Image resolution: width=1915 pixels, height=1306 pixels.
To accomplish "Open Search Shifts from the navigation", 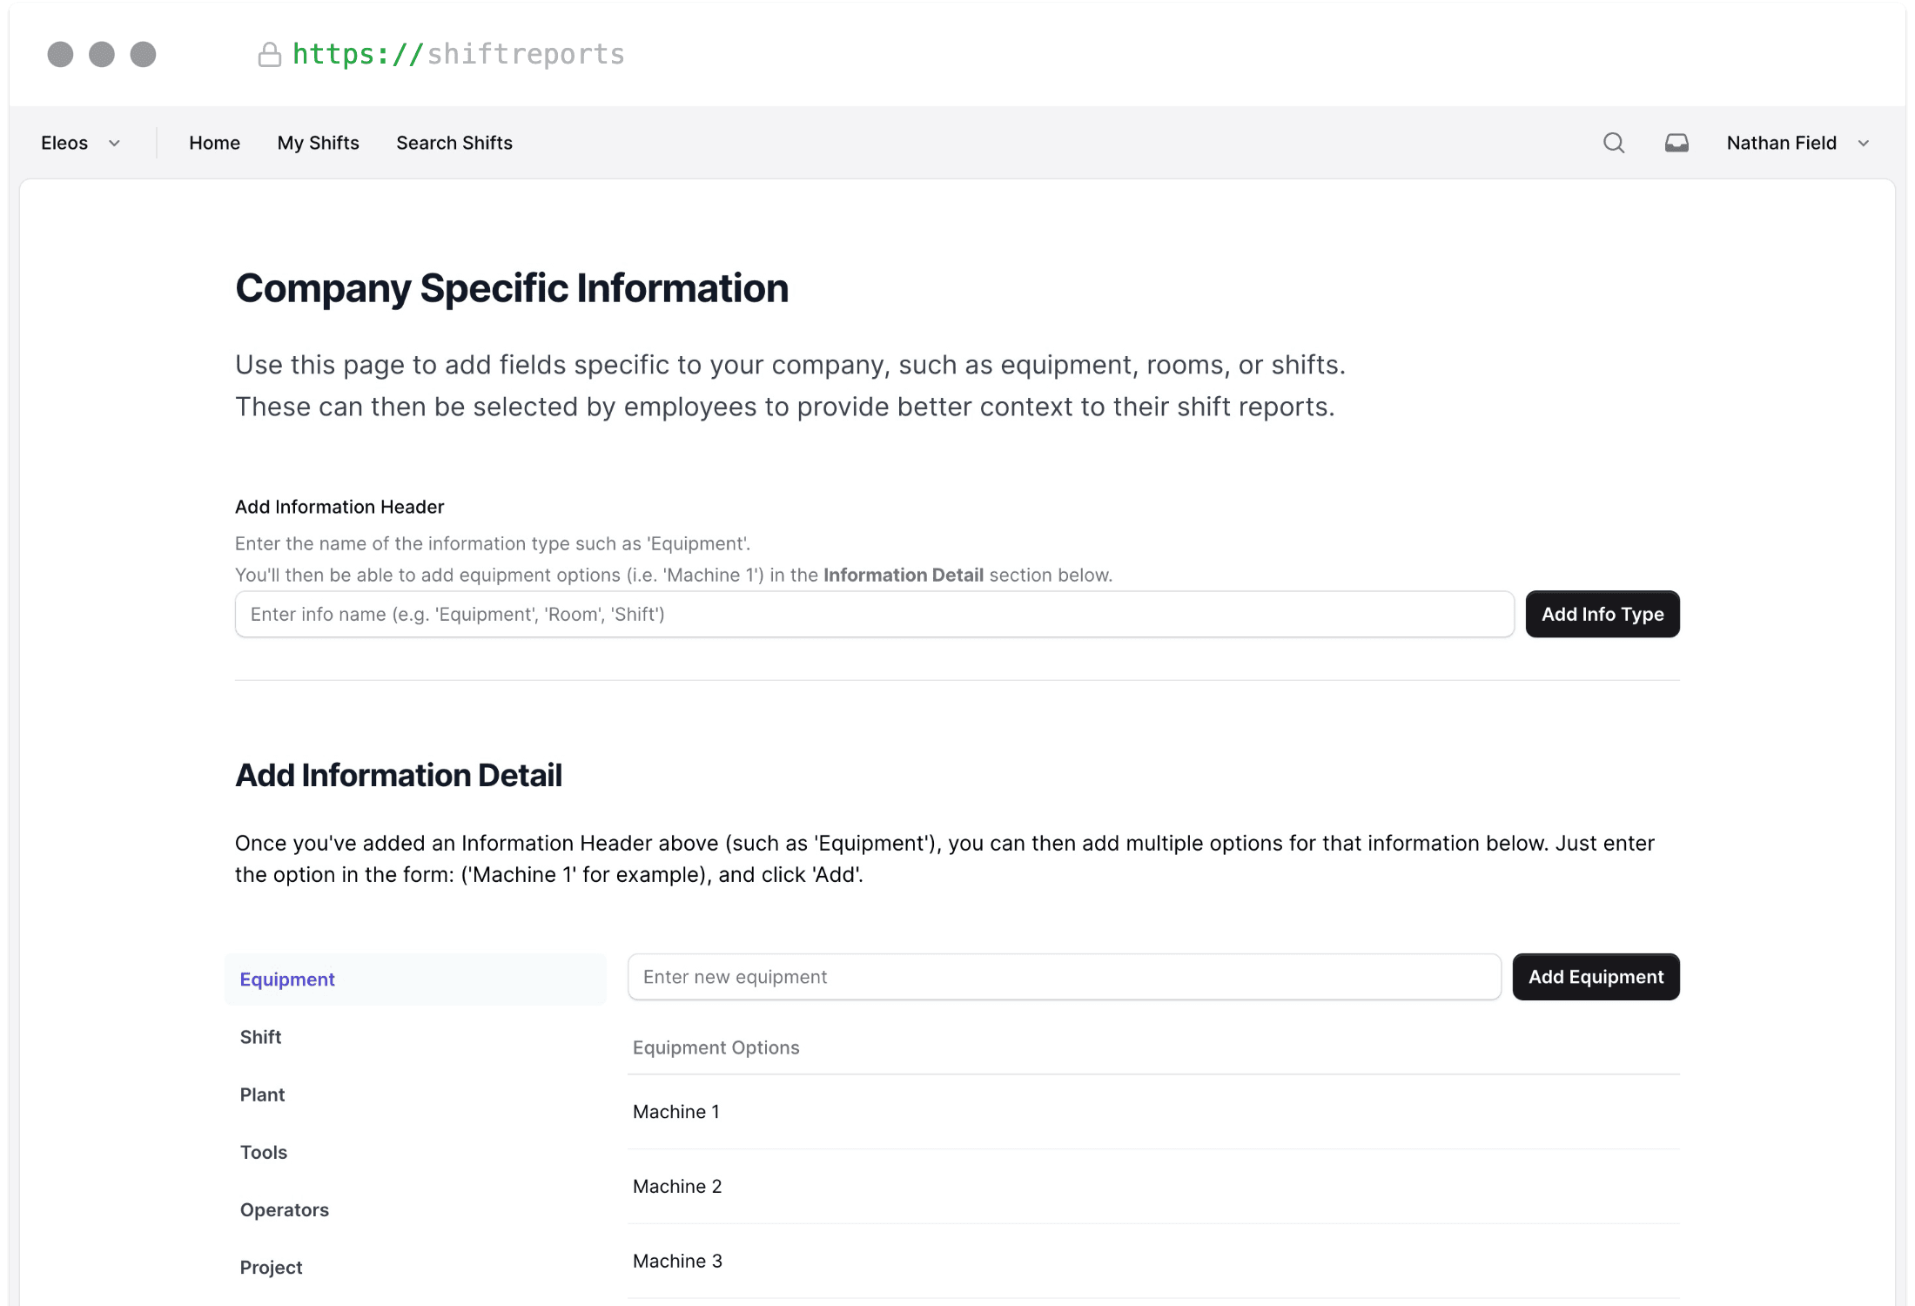I will point(454,142).
